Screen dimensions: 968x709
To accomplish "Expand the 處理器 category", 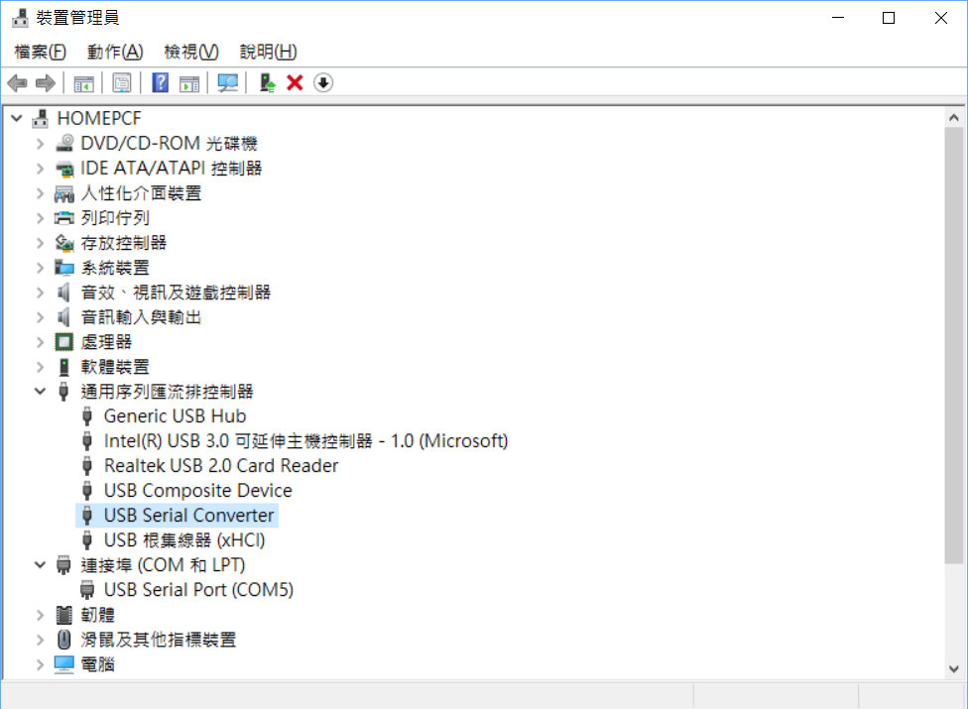I will (x=41, y=342).
